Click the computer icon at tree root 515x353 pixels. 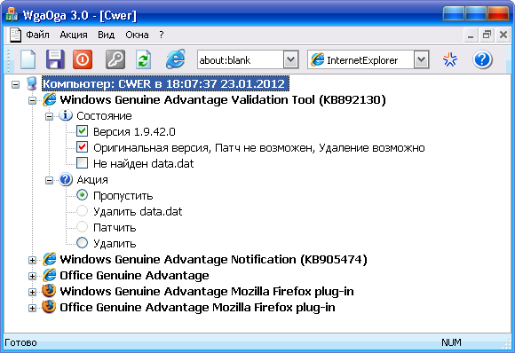[32, 83]
